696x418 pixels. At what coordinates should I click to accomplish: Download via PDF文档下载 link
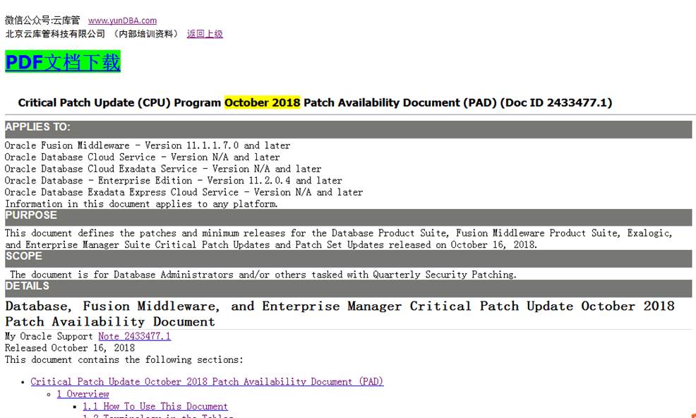(63, 61)
